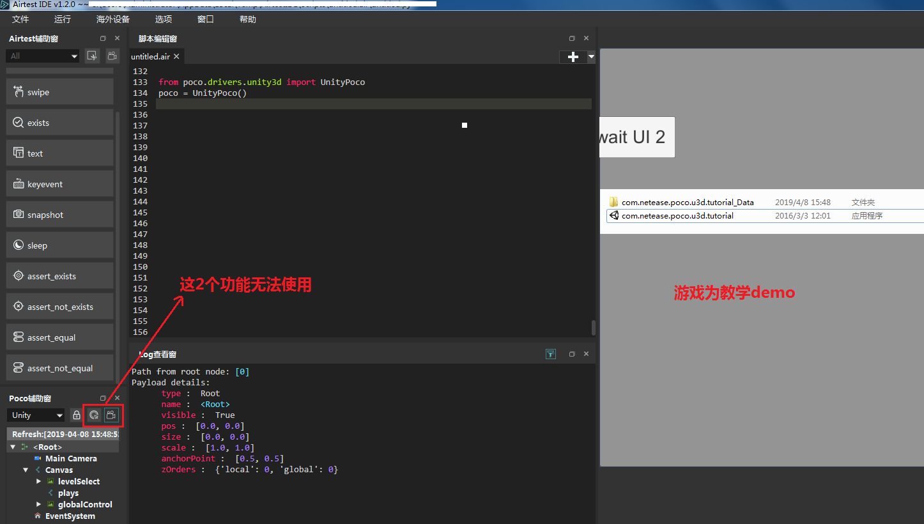The height and width of the screenshot is (524, 924).
Task: Insert a text command
Action: point(60,153)
